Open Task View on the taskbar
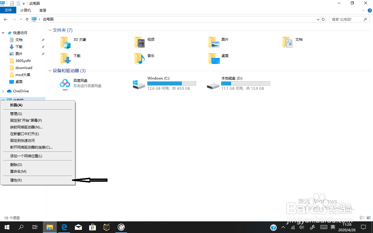 (35, 227)
